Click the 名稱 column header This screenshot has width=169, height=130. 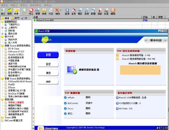coord(87,17)
